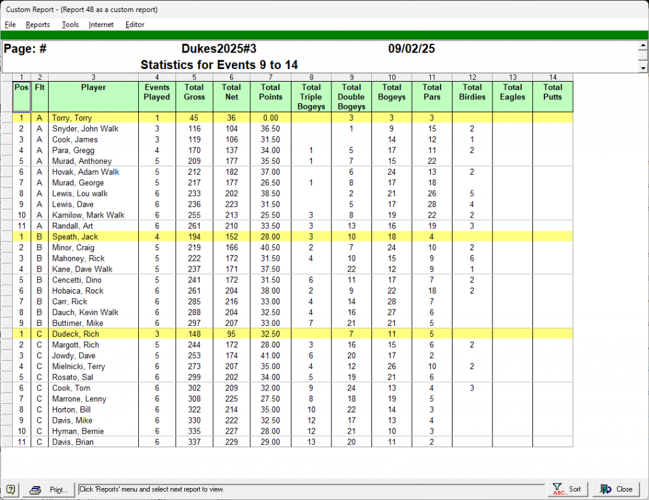Print the report using the printer button
The image size is (649, 500).
click(49, 489)
